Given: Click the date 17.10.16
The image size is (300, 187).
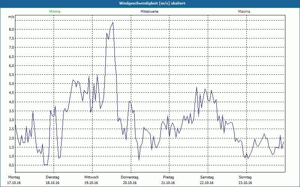Looking at the screenshot, I should coord(14,183).
